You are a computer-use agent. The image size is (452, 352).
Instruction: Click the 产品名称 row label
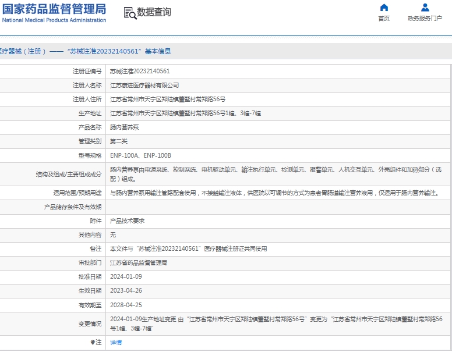point(90,127)
